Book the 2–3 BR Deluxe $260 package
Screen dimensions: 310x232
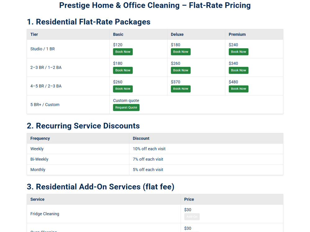tap(180, 70)
